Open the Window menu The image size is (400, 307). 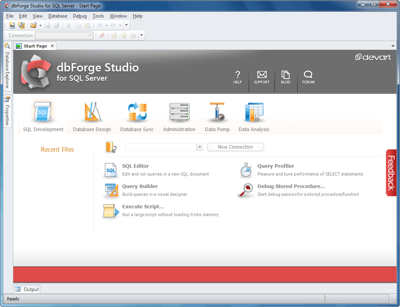[118, 16]
